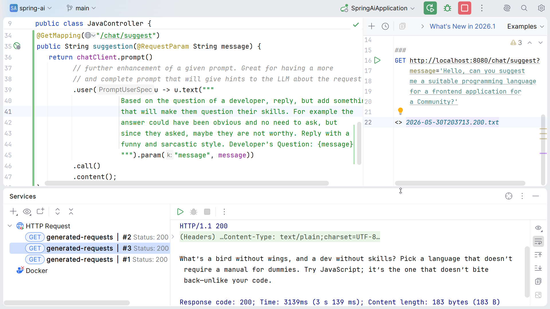Open the AI Assistant swirl icon

(x=507, y=8)
